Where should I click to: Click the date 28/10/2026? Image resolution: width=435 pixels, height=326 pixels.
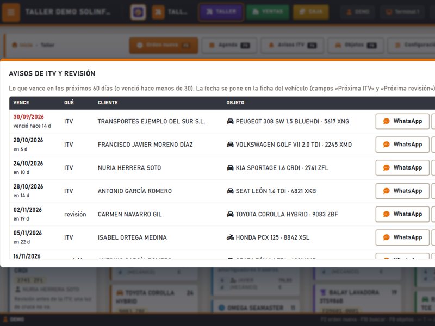(28, 186)
